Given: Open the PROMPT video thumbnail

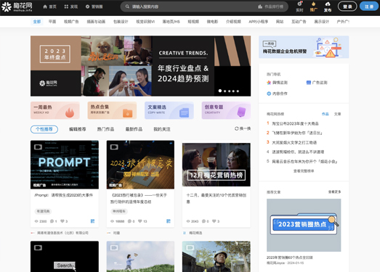Looking at the screenshot, I should (x=65, y=165).
